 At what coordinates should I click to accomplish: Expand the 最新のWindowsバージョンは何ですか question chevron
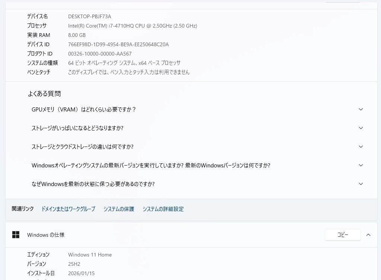point(361,166)
